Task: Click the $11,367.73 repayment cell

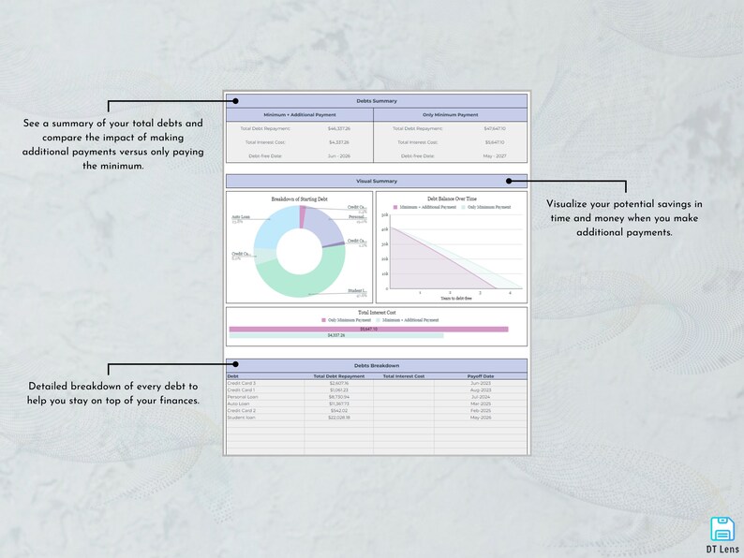Action: 339,404
